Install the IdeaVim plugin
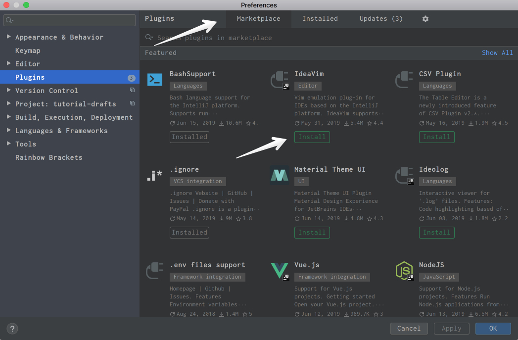 pos(312,137)
